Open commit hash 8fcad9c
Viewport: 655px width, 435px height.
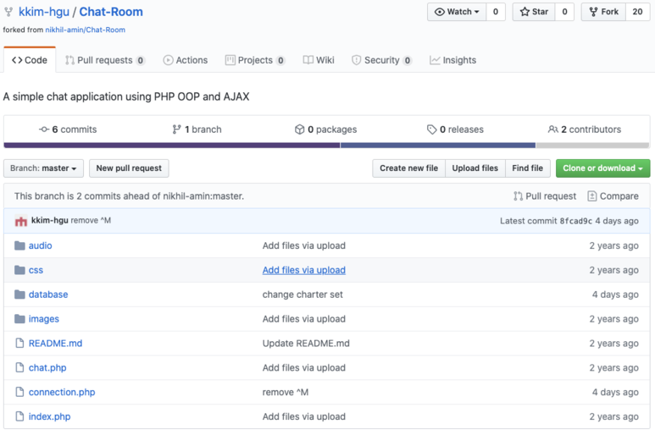click(575, 221)
